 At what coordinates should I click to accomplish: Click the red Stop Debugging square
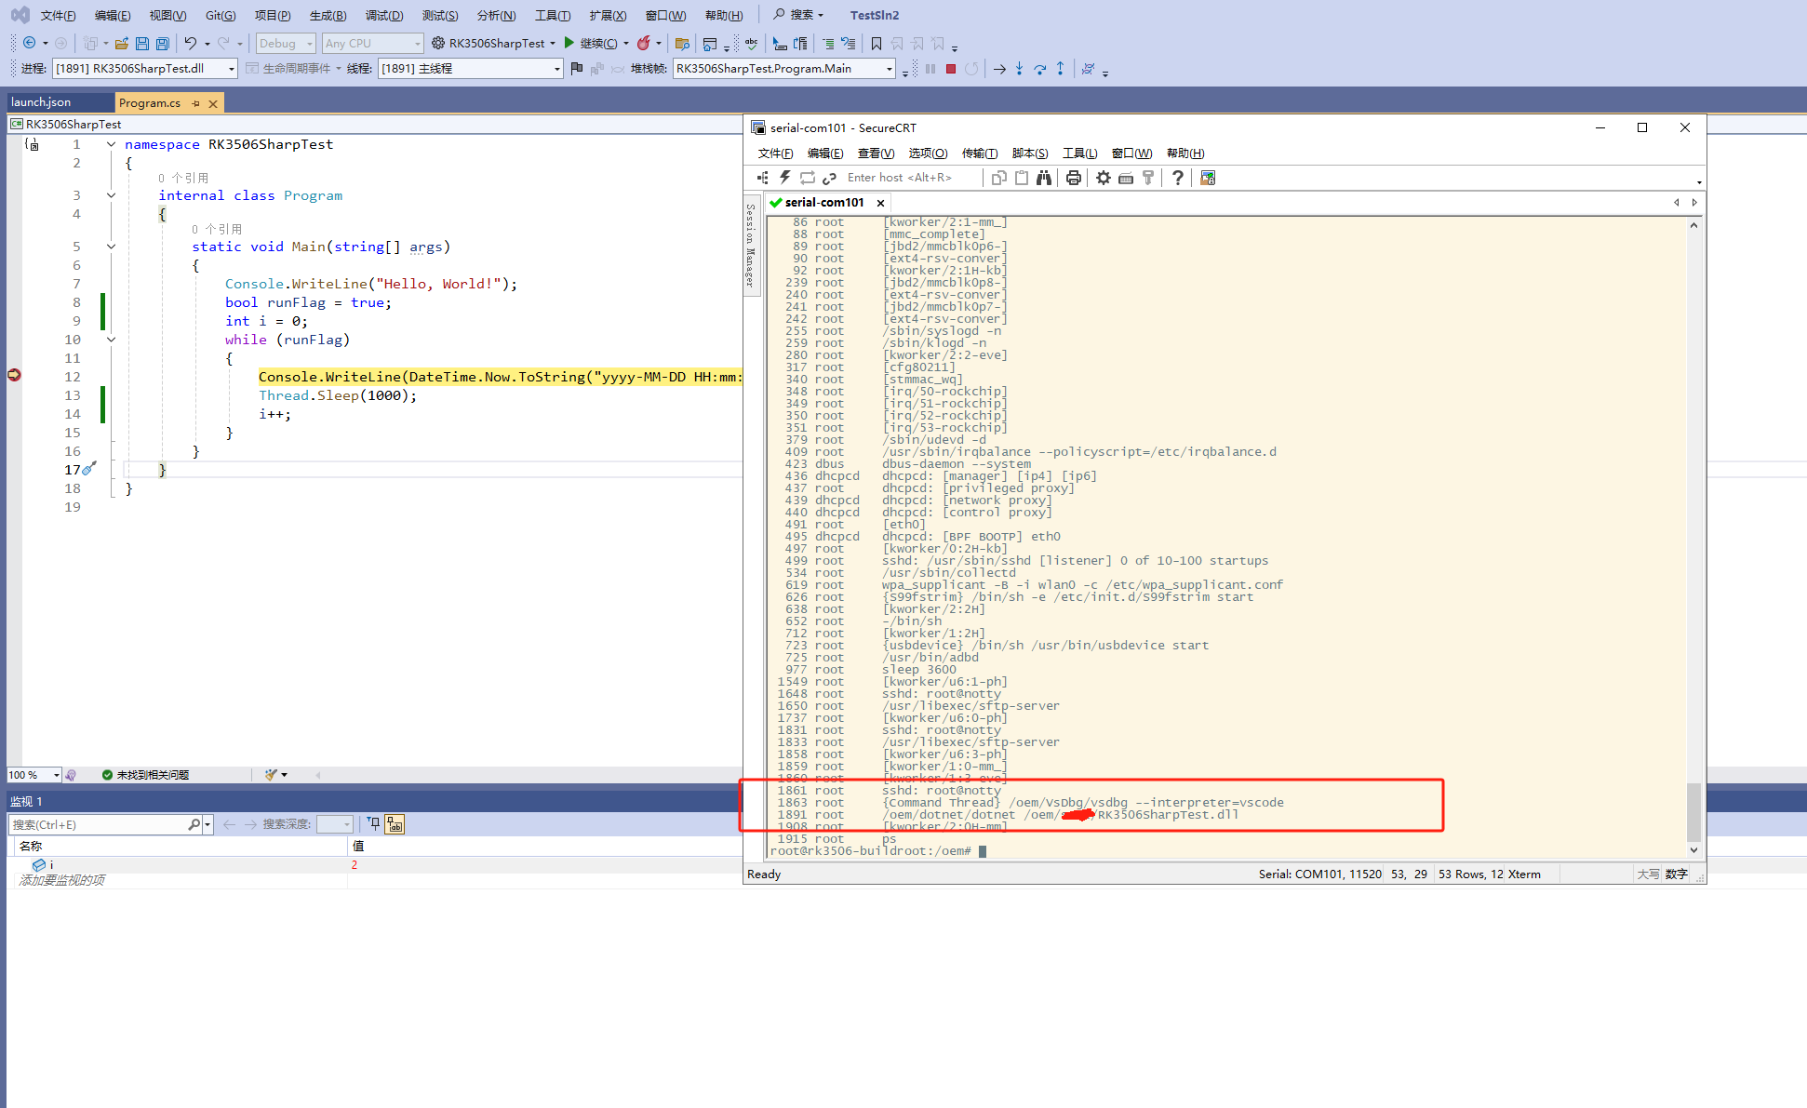[x=951, y=69]
